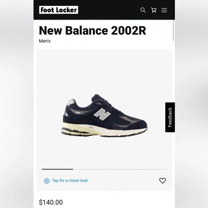Click the silver heel tab on the sneaker
Screen dimensions: 208x208
[x=71, y=103]
